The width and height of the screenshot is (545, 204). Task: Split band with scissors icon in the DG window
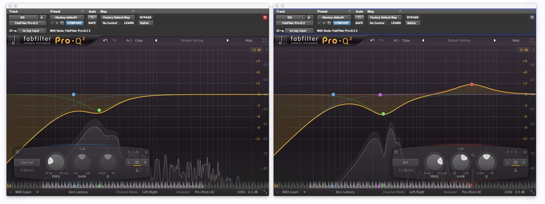(137, 170)
